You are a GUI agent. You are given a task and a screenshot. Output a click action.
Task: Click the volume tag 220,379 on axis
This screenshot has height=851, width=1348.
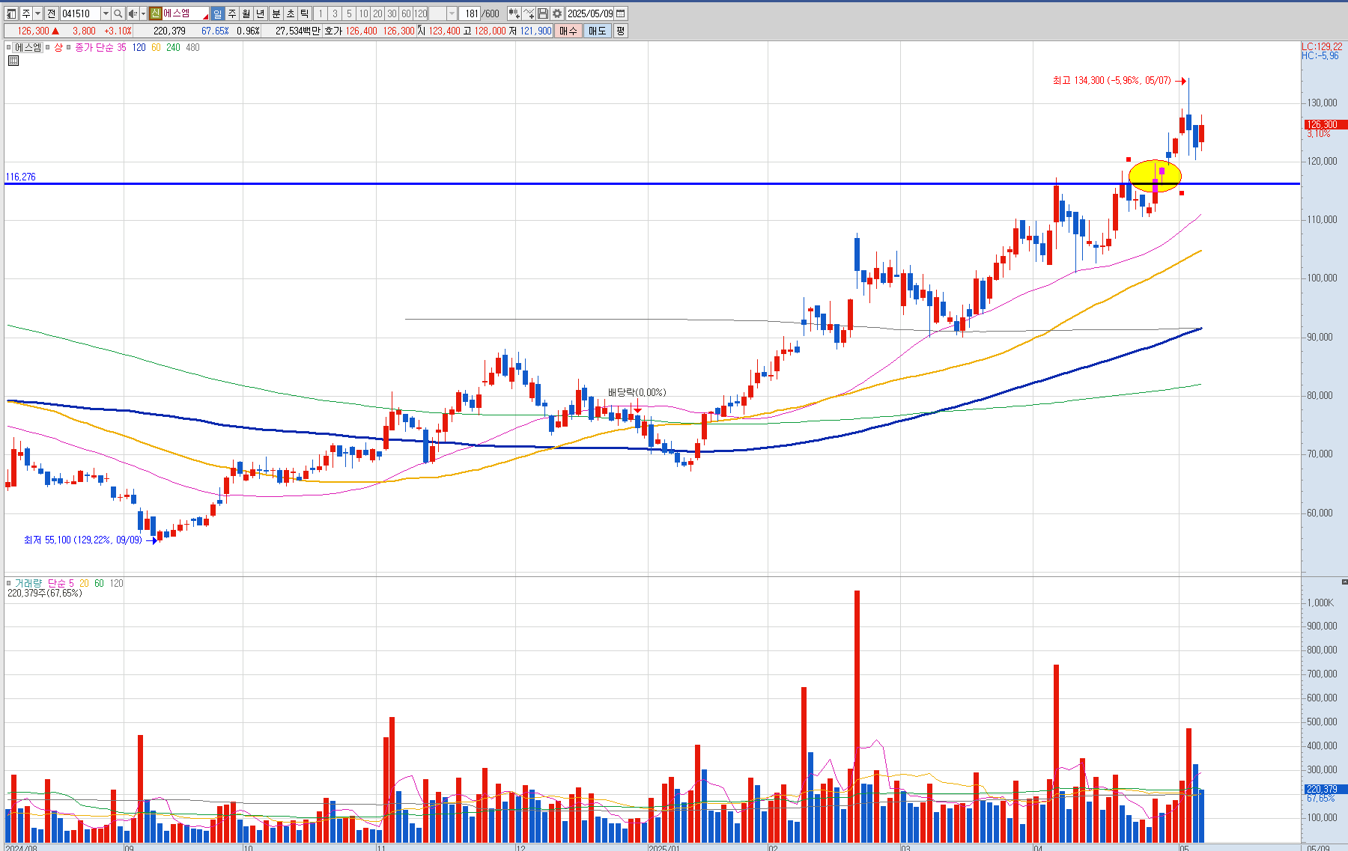coord(1326,789)
